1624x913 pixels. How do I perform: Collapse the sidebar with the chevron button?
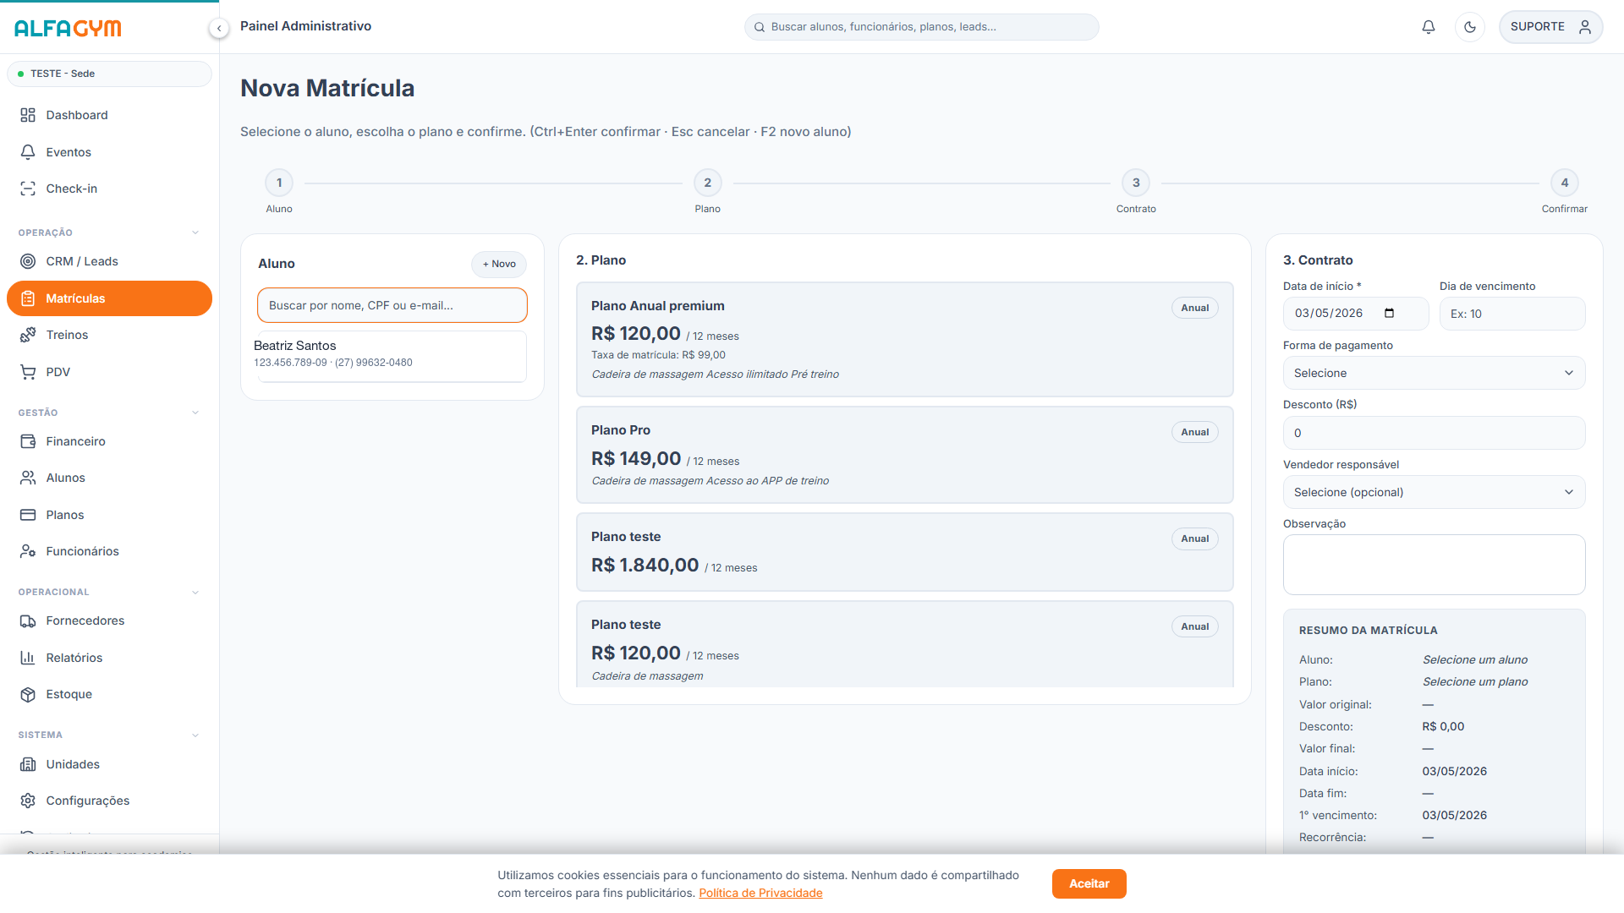tap(219, 29)
